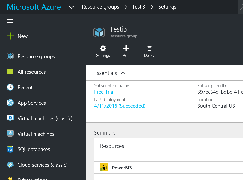This screenshot has height=180, width=243.
Task: Open Resource groups from the sidebar
Action: [x=36, y=56]
